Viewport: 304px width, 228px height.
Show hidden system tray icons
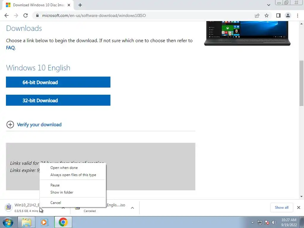252,222
